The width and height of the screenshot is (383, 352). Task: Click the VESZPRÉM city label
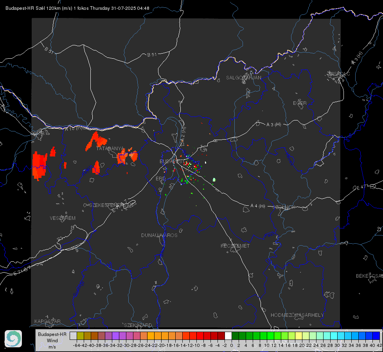[x=63, y=218]
